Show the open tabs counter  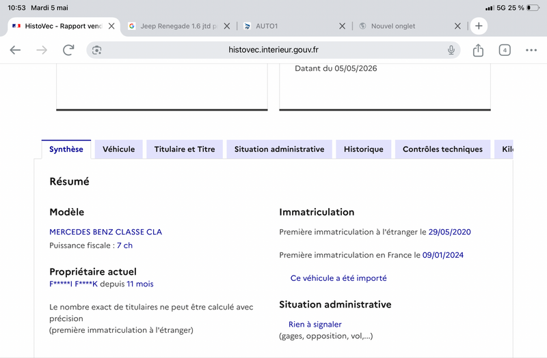[505, 50]
